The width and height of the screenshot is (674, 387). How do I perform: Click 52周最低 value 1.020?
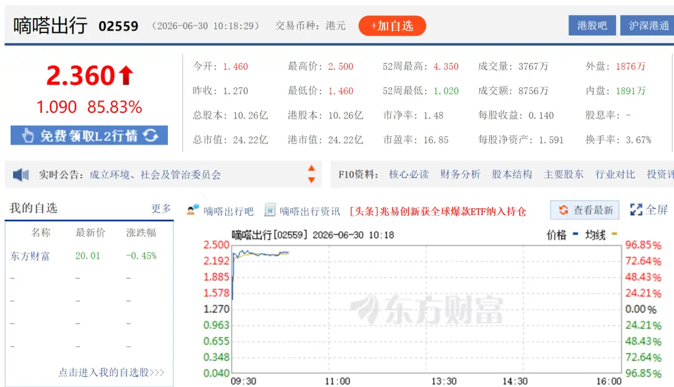(446, 91)
